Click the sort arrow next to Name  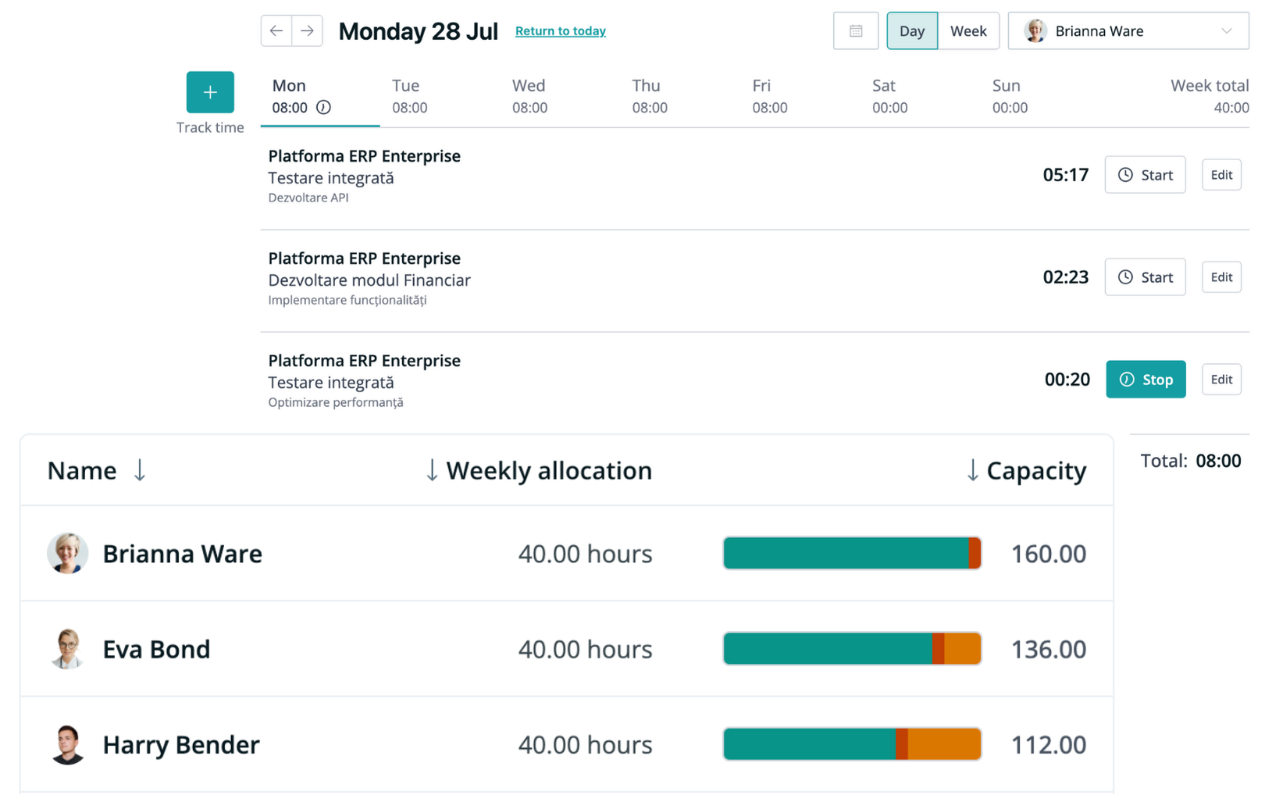click(140, 470)
